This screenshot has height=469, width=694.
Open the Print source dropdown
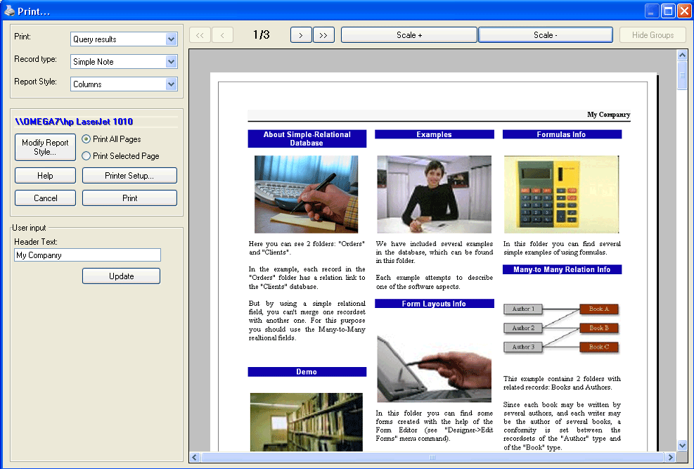click(171, 39)
